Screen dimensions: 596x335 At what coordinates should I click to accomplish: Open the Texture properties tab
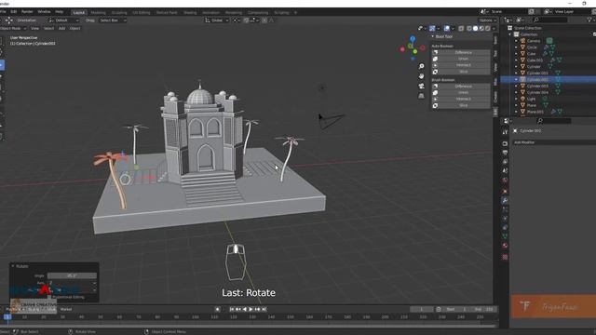tap(505, 257)
